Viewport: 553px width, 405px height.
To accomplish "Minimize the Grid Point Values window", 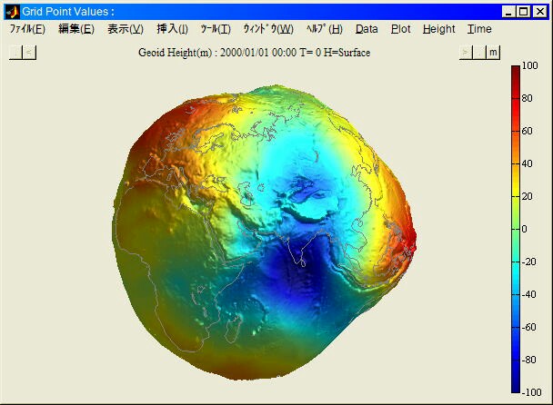I will (508, 12).
